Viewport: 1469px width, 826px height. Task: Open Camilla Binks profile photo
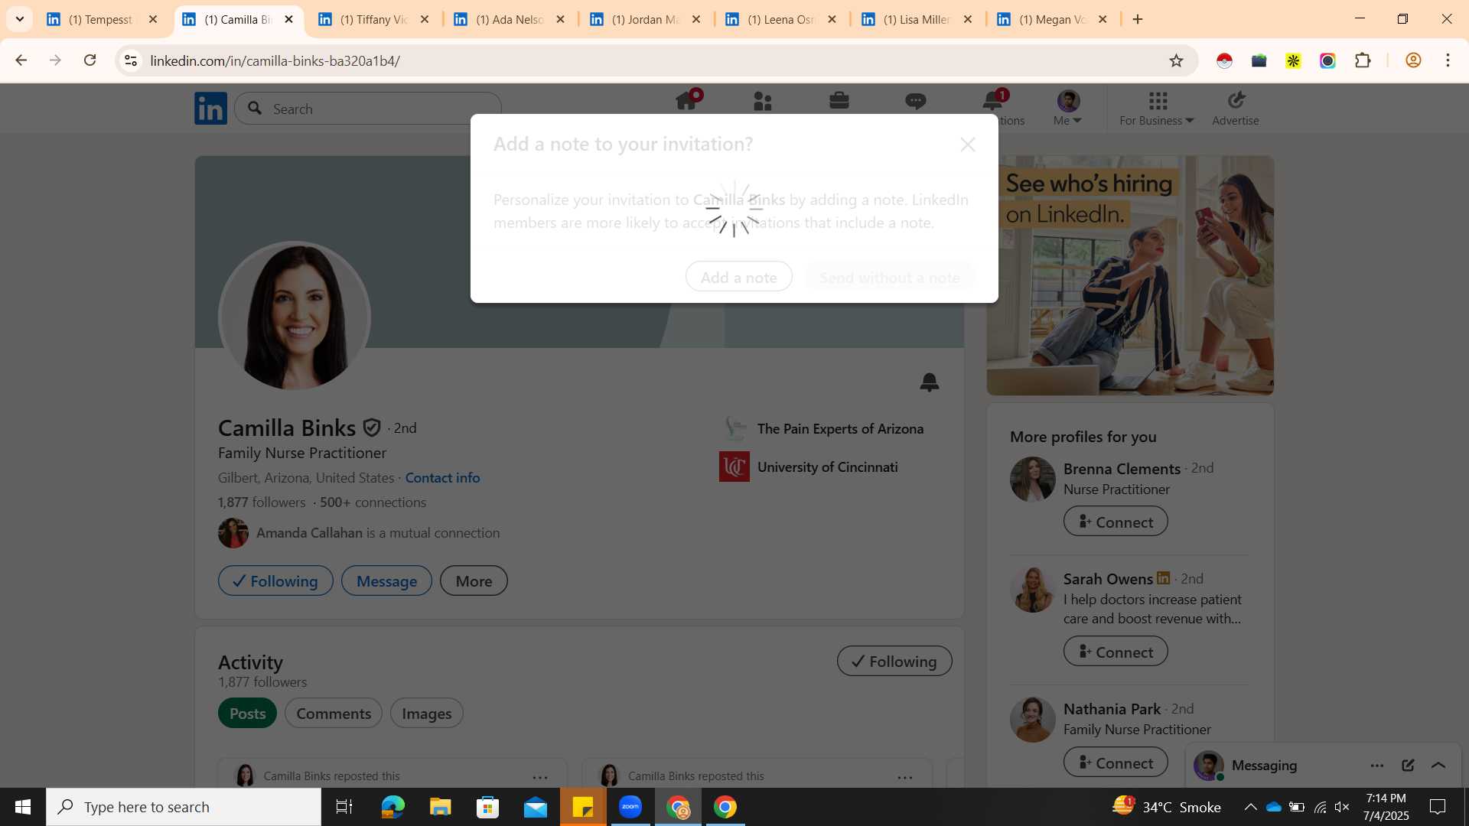pos(295,317)
